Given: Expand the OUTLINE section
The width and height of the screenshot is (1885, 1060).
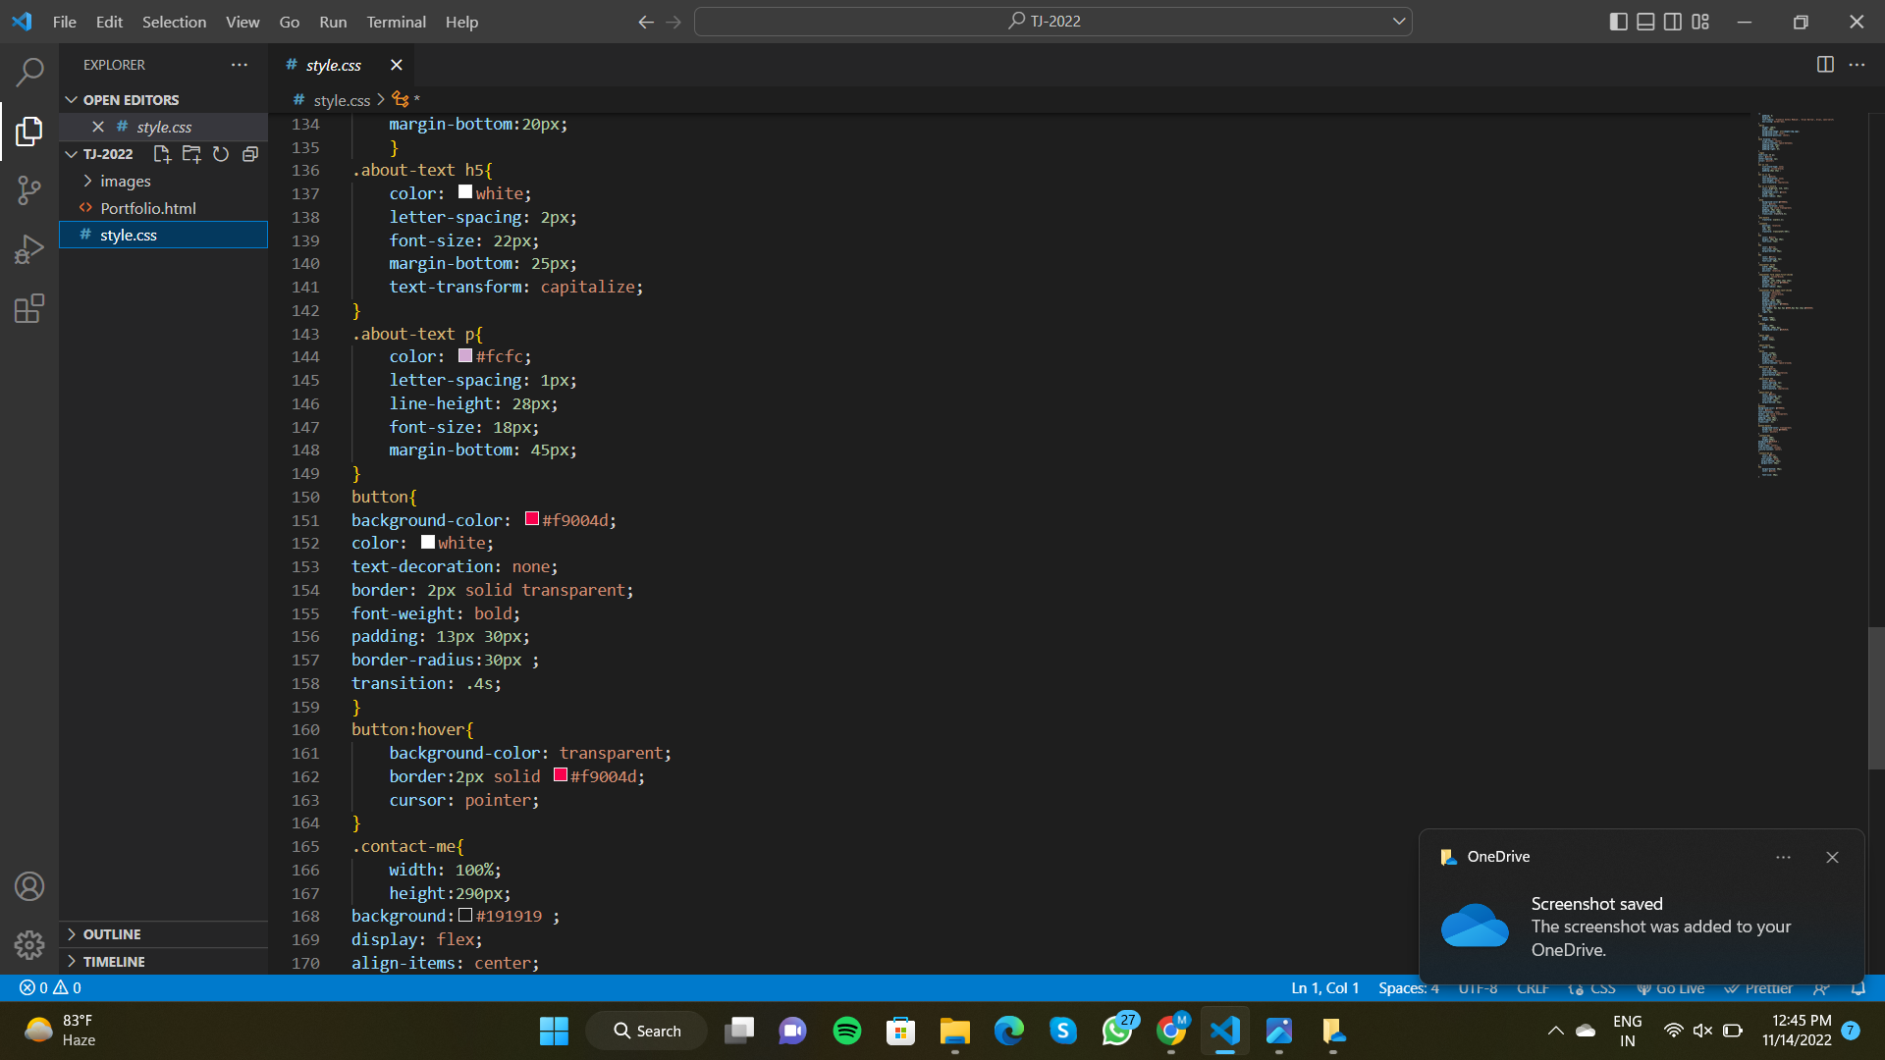Looking at the screenshot, I should click(111, 934).
